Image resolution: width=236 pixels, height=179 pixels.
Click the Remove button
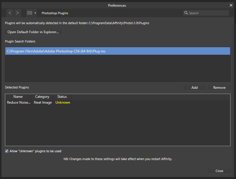pos(219,87)
